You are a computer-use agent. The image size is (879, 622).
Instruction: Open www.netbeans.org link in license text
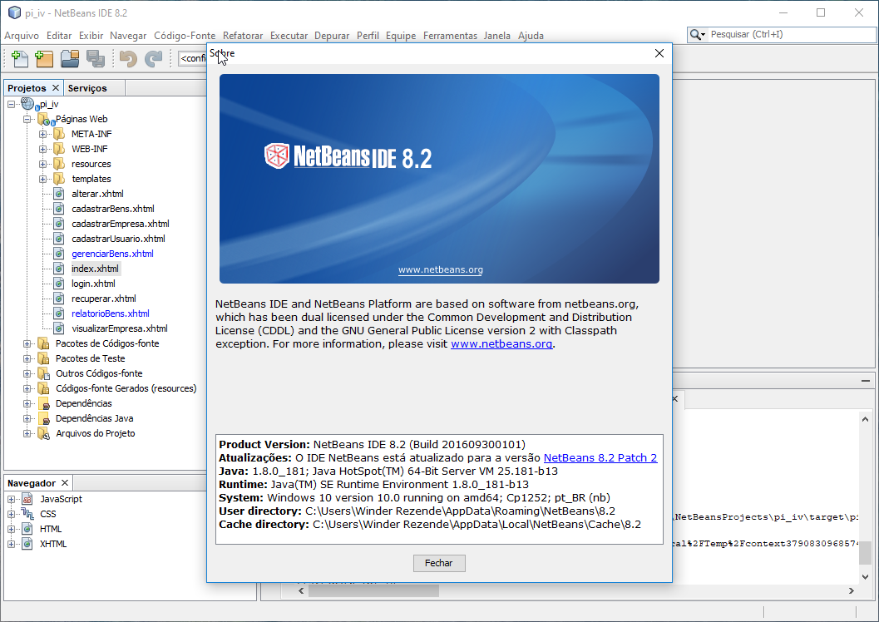(501, 344)
